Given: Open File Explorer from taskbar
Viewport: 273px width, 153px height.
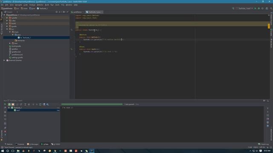Looking at the screenshot, I should (x=18, y=151).
